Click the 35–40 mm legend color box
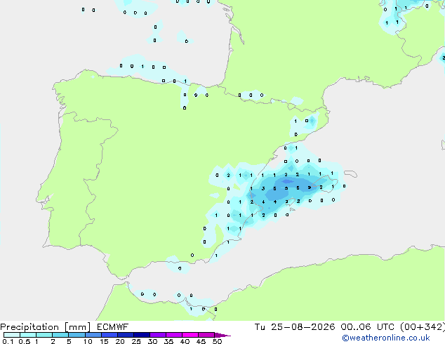 [173, 335]
